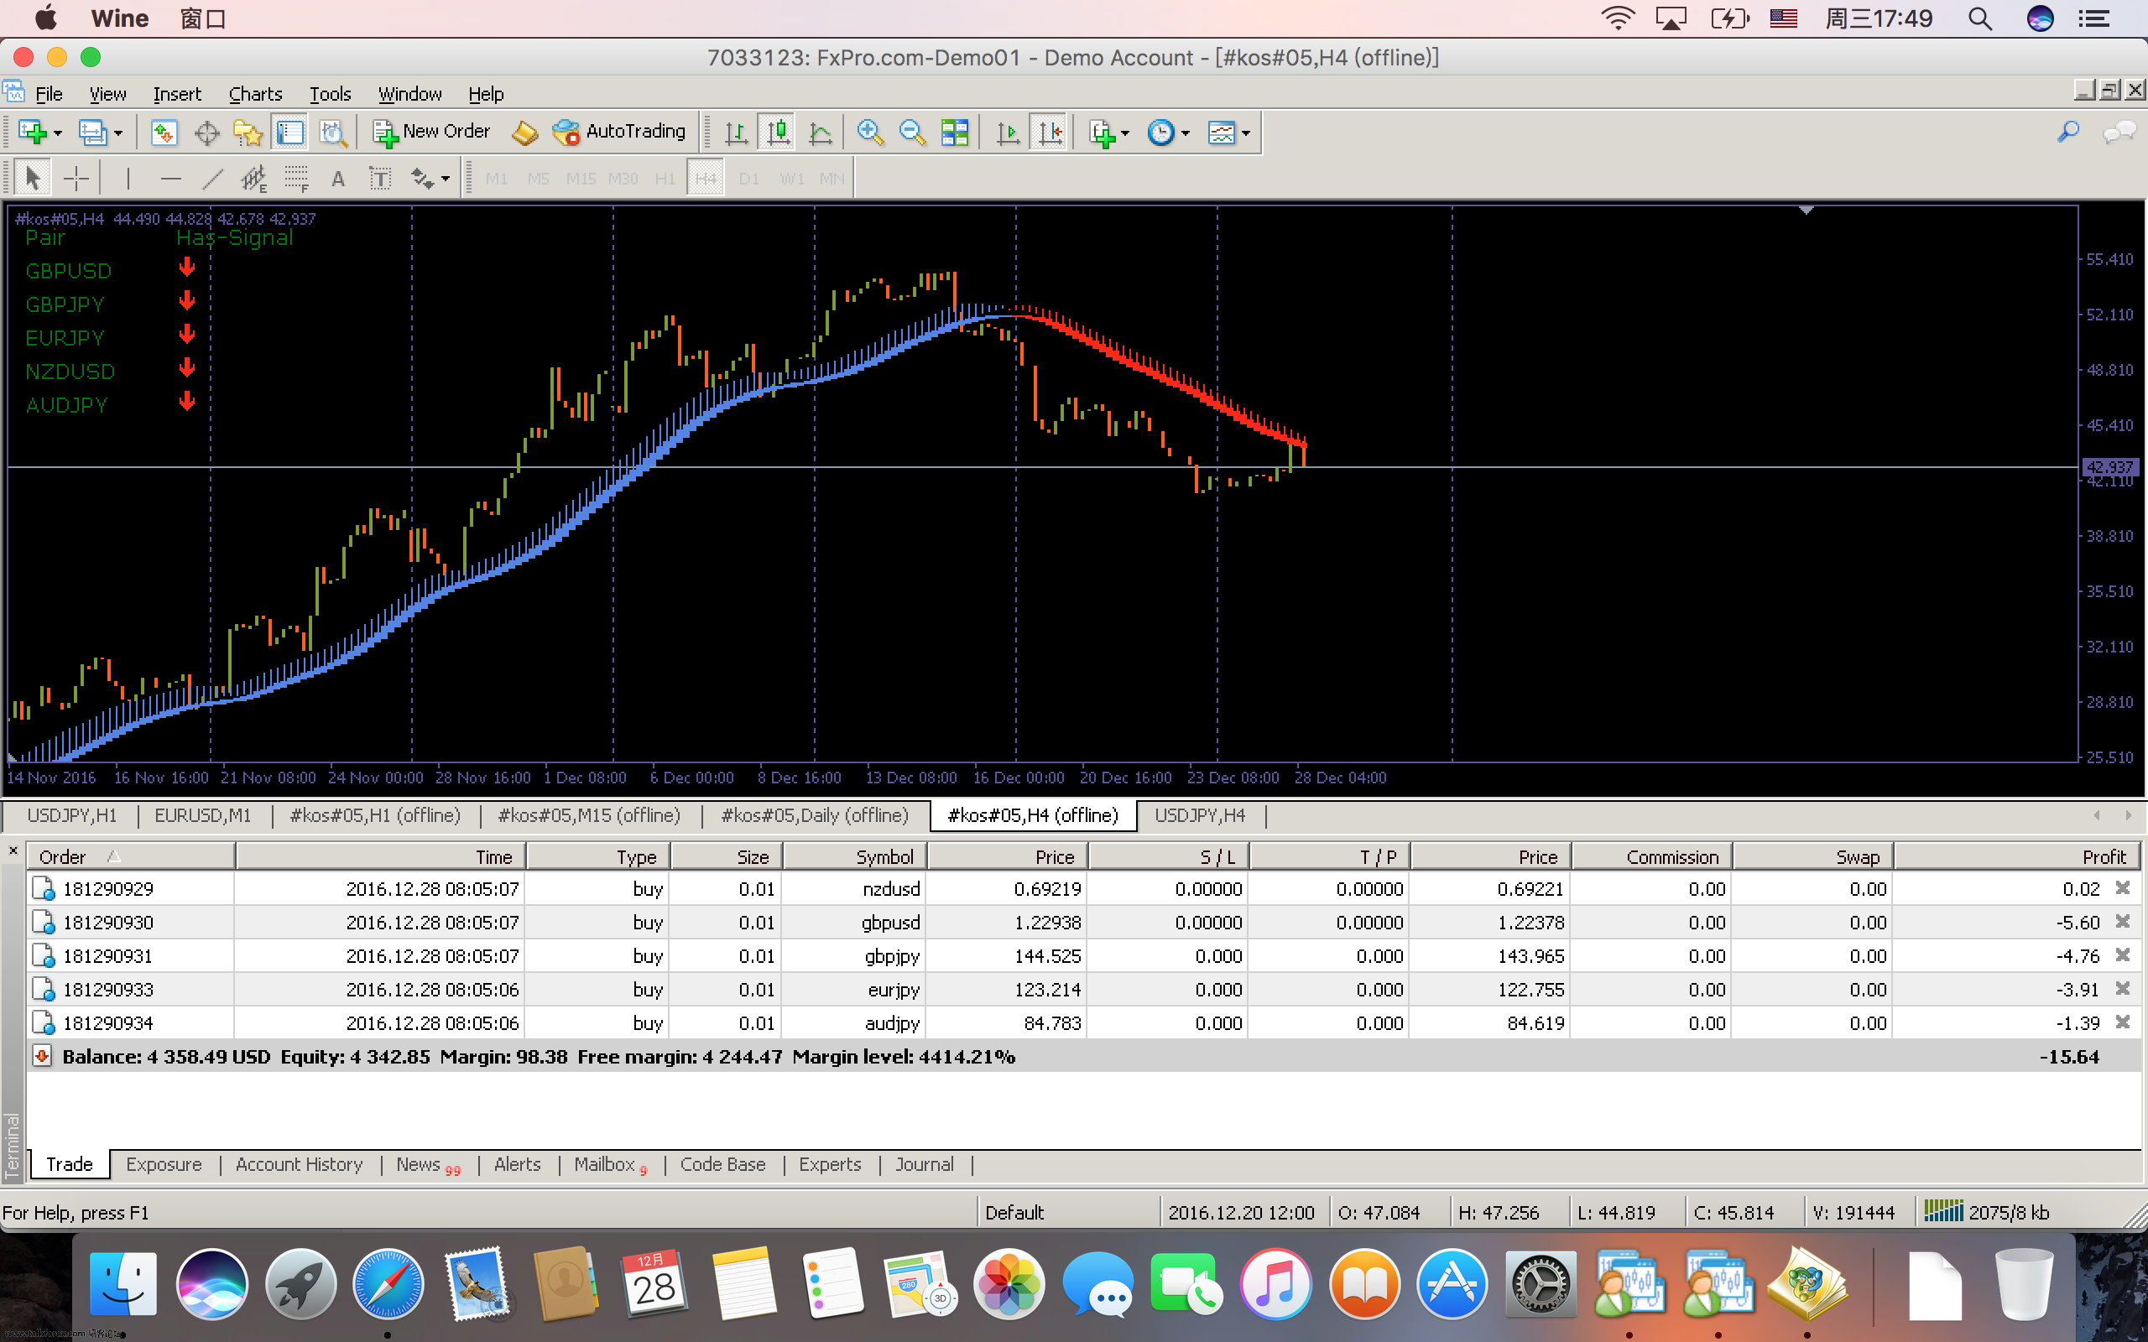2148x1342 pixels.
Task: Close the gbpusd order 181290930
Action: (2122, 921)
